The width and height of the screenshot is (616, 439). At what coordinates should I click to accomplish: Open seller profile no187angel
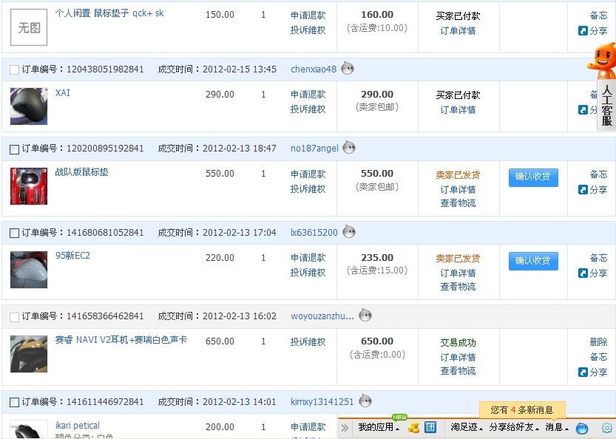[314, 149]
